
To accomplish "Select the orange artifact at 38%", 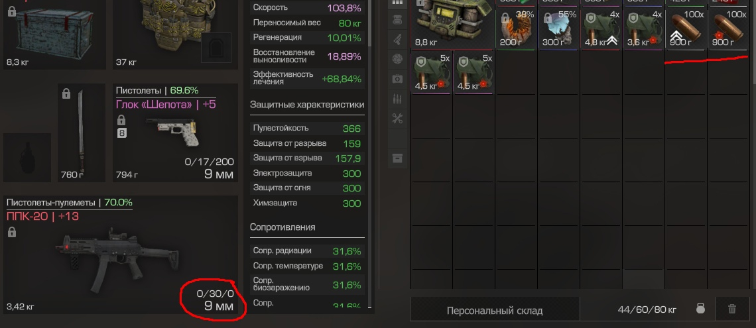I will pos(516,30).
